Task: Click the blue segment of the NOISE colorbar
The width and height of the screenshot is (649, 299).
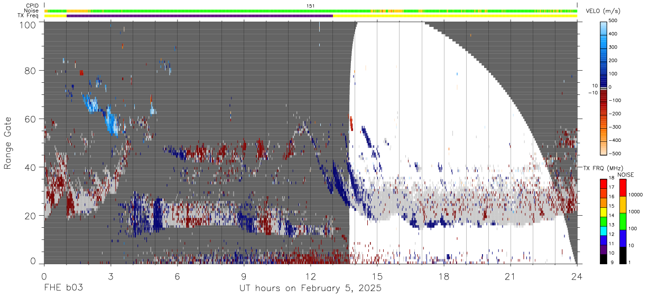Action: tap(622, 238)
